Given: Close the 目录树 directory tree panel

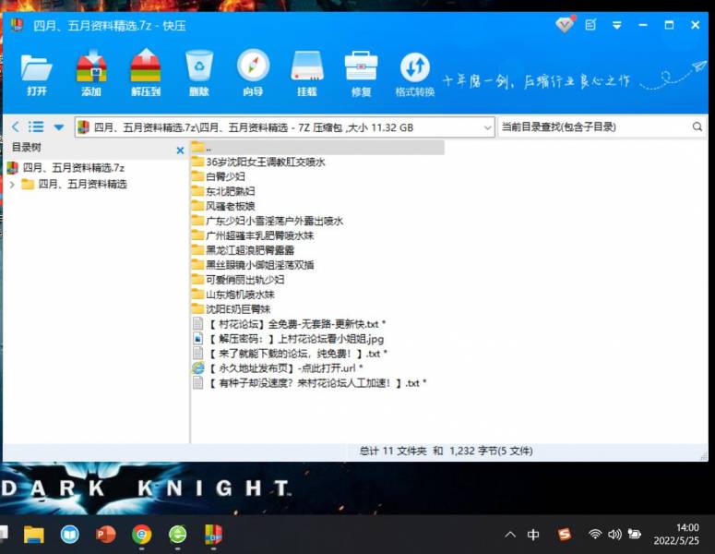Looking at the screenshot, I should (180, 150).
